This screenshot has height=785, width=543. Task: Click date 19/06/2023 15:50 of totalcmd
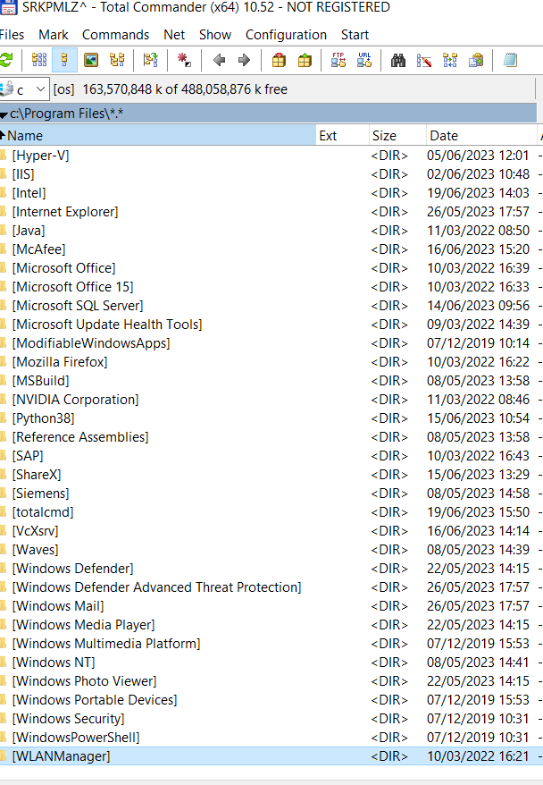478,512
